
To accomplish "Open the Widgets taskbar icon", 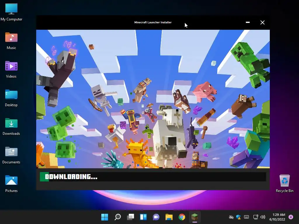I will [x=143, y=217].
